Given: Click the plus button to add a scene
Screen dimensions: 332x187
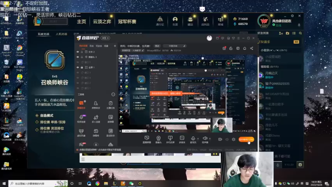Looking at the screenshot, I should pos(115,46).
